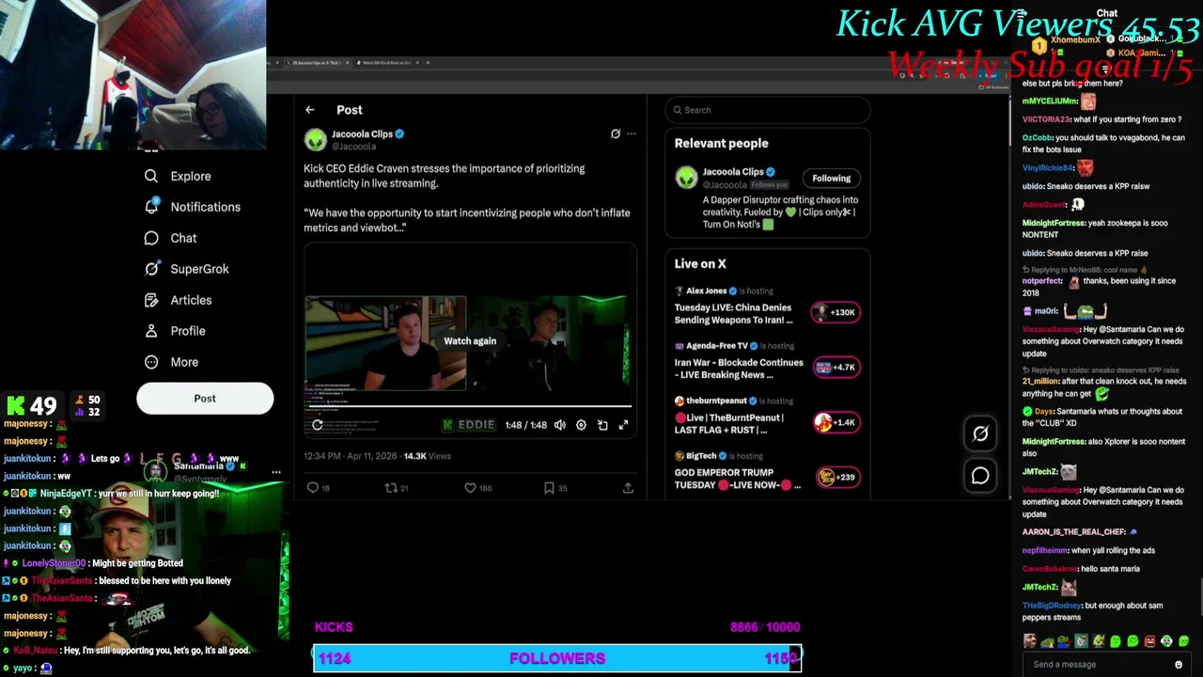The width and height of the screenshot is (1203, 677).
Task: Join the +130K listeners live pill
Action: (836, 312)
